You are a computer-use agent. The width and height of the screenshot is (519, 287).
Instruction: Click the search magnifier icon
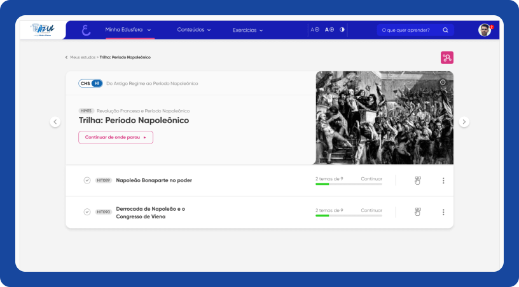pyautogui.click(x=445, y=30)
